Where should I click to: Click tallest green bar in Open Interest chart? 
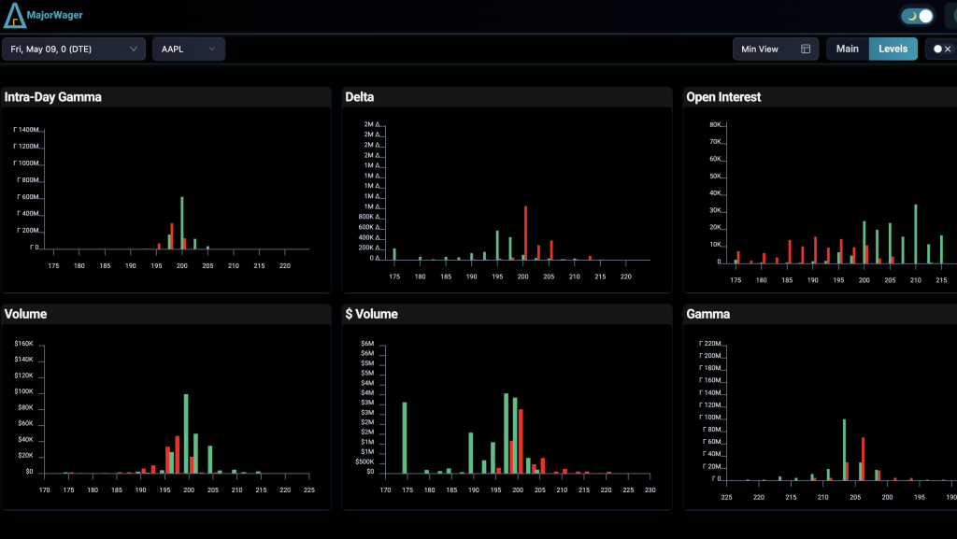916,234
